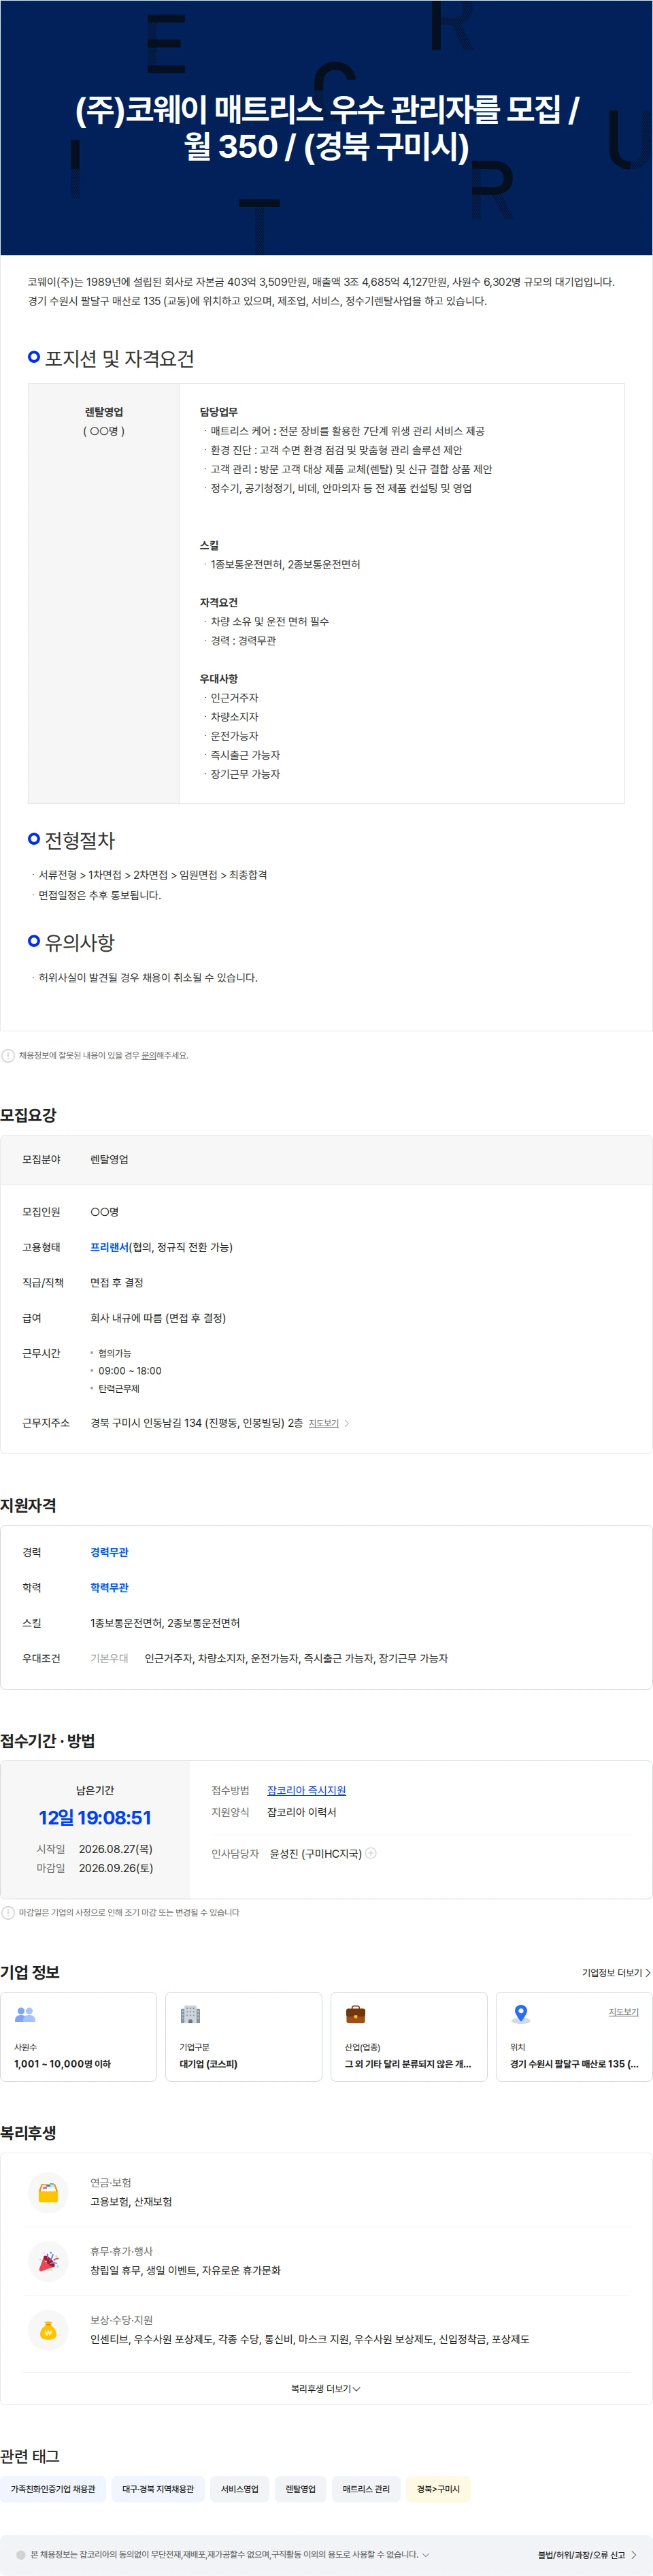The width and height of the screenshot is (653, 2576).
Task: Open 지도보기 in the 위치 company card
Action: 623,2012
